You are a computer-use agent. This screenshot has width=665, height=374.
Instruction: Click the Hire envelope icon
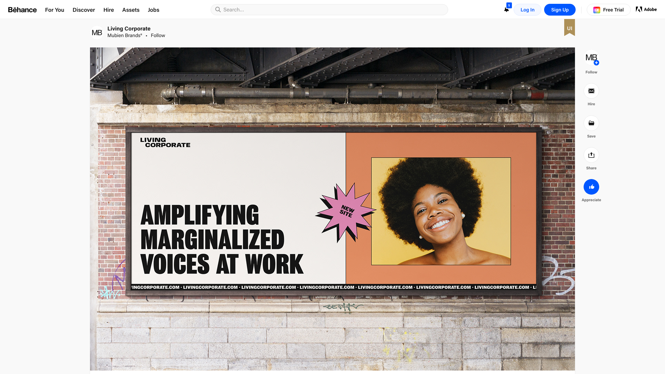point(591,91)
